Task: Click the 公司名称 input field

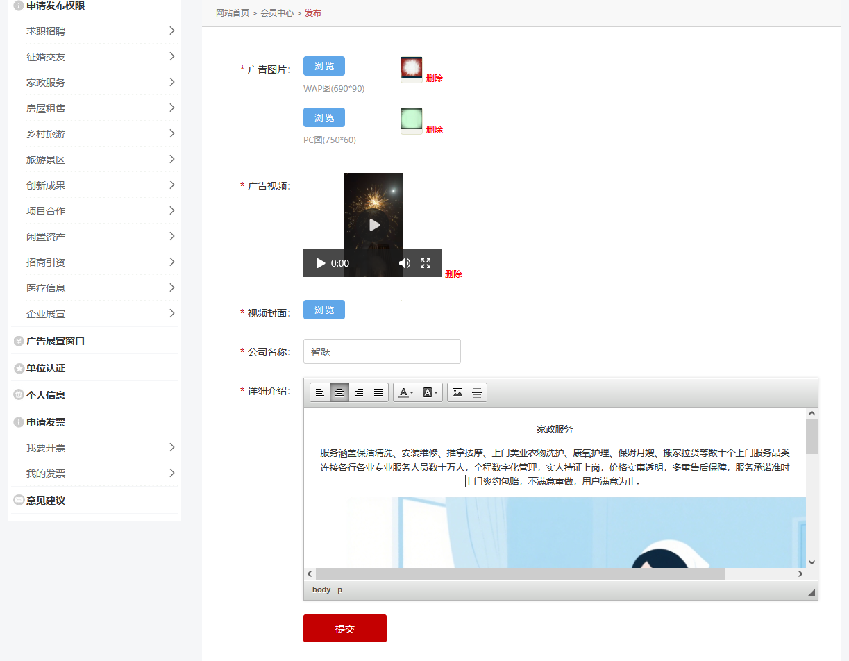Action: coord(382,351)
